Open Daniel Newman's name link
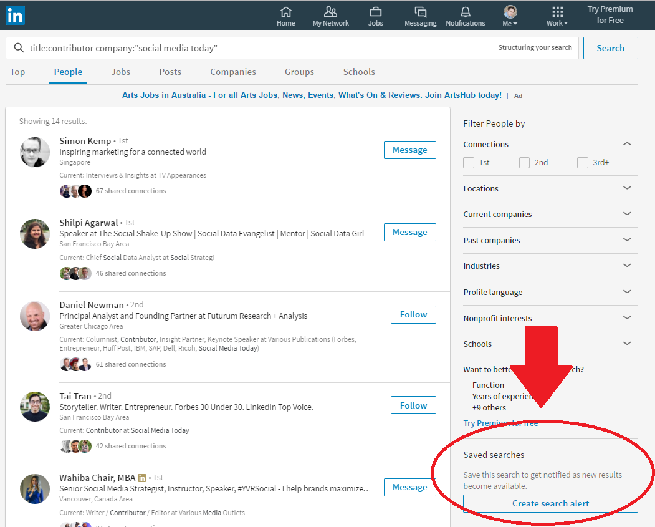The width and height of the screenshot is (655, 527). point(92,305)
